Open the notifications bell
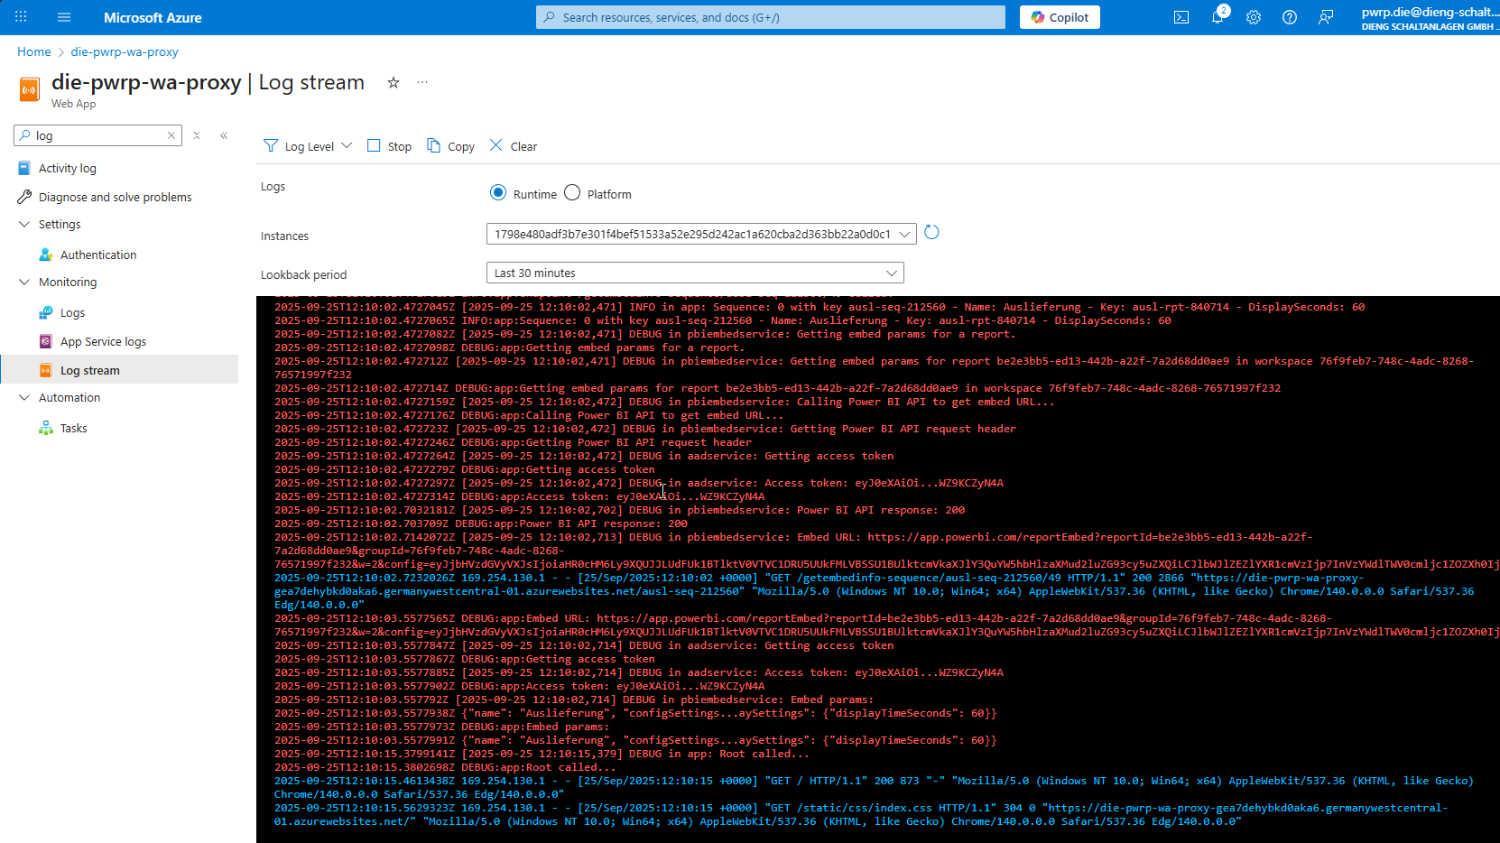This screenshot has height=843, width=1500. (1218, 17)
